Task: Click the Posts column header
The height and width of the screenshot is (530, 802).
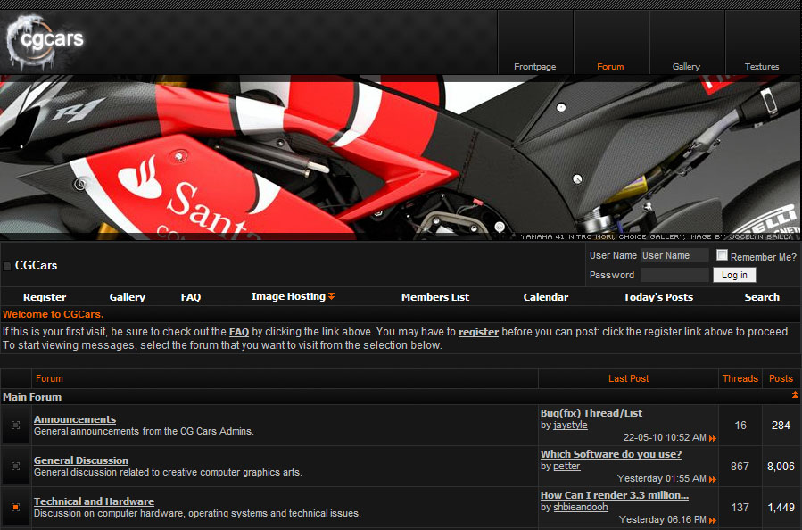Action: [781, 378]
